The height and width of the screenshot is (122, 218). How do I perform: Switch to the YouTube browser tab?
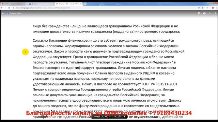pyautogui.click(x=13, y=4)
